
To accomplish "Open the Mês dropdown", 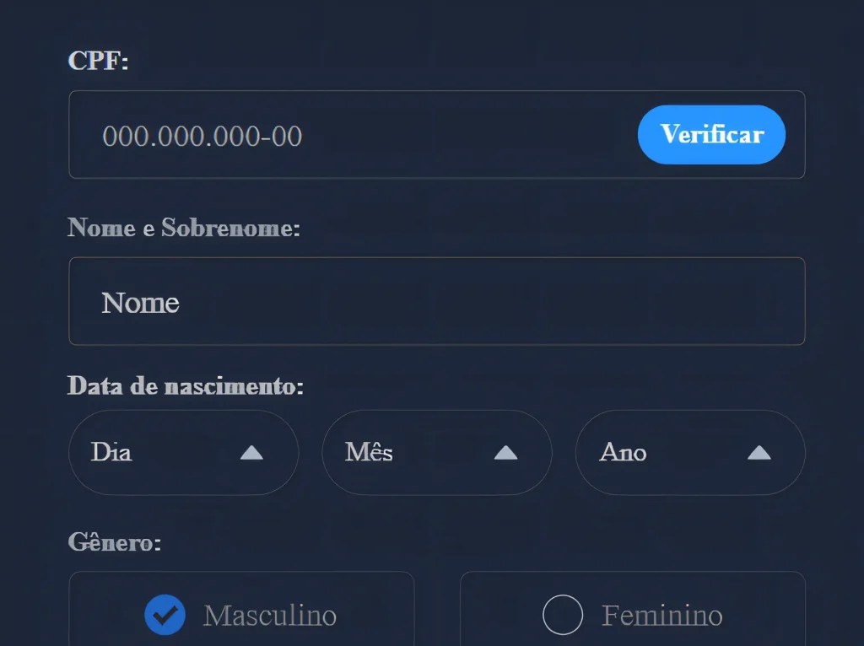I will click(437, 452).
